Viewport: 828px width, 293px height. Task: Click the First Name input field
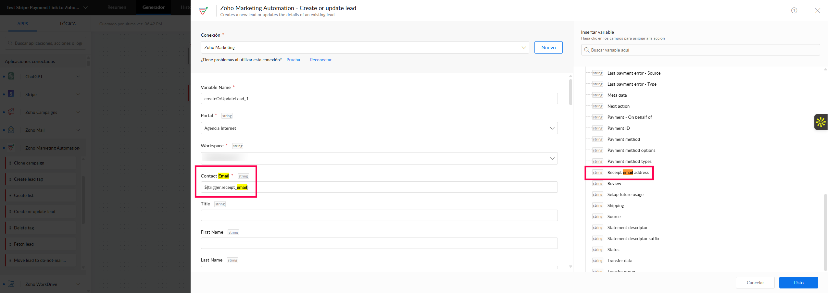coord(379,243)
